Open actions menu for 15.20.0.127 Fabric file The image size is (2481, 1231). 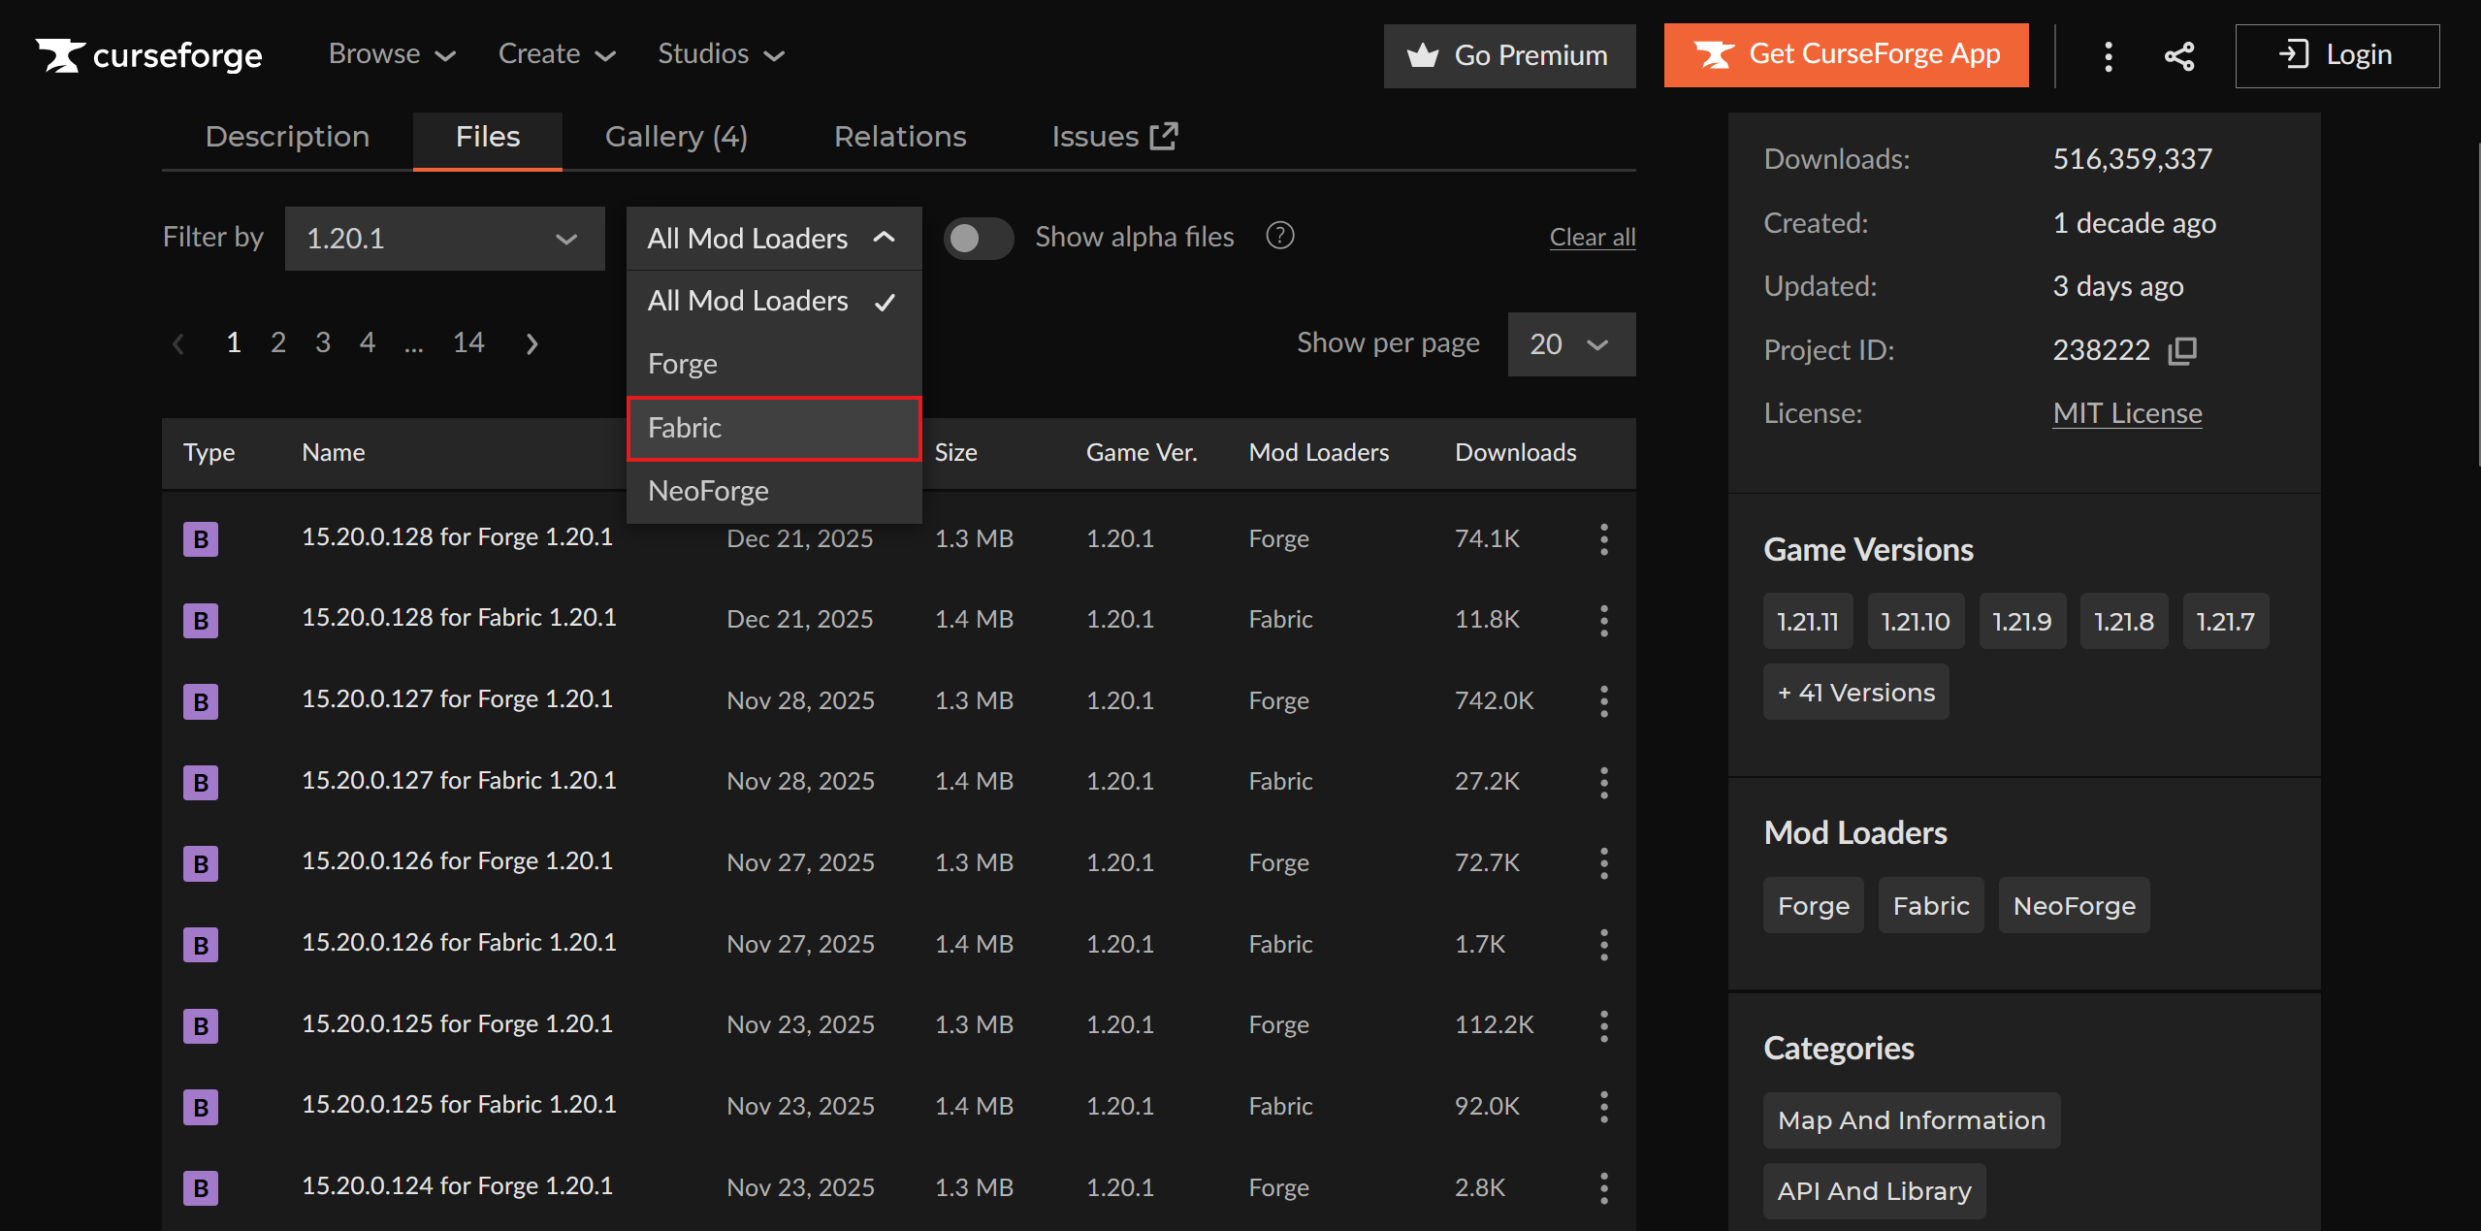(x=1603, y=782)
